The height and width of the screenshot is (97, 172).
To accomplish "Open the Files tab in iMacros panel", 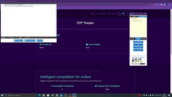I will tap(134, 16).
